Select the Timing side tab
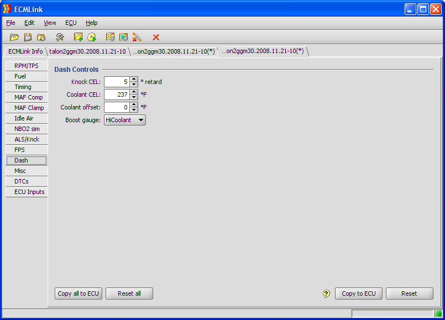445x320 pixels. (x=23, y=87)
